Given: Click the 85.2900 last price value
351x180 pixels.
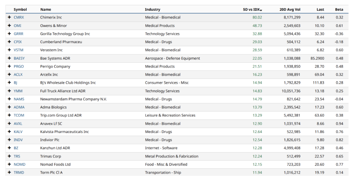Looking at the screenshot, I should point(317,58).
